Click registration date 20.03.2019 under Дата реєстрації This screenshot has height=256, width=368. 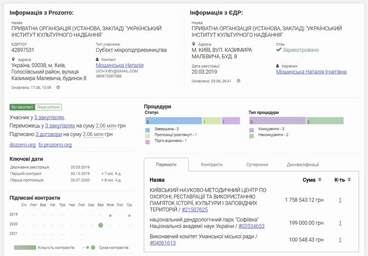tap(204, 72)
